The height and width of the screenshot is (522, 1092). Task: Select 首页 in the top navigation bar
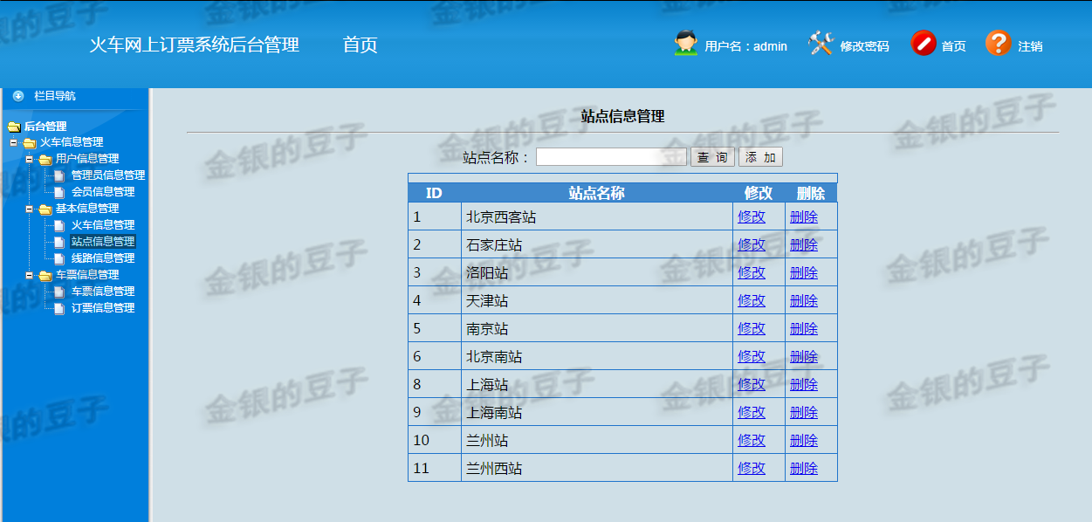(x=360, y=44)
